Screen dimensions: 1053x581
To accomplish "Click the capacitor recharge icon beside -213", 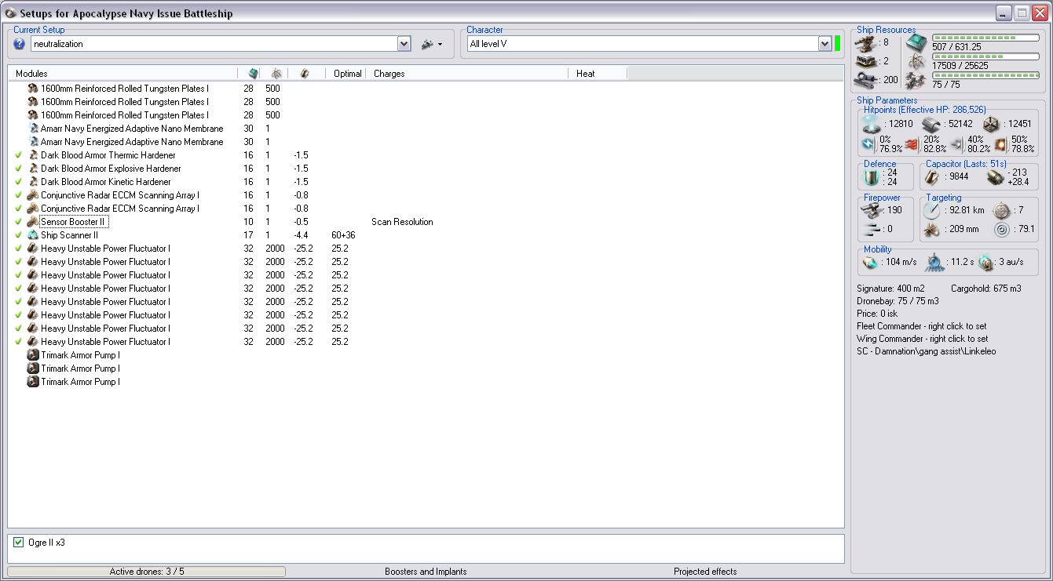I will pyautogui.click(x=996, y=177).
